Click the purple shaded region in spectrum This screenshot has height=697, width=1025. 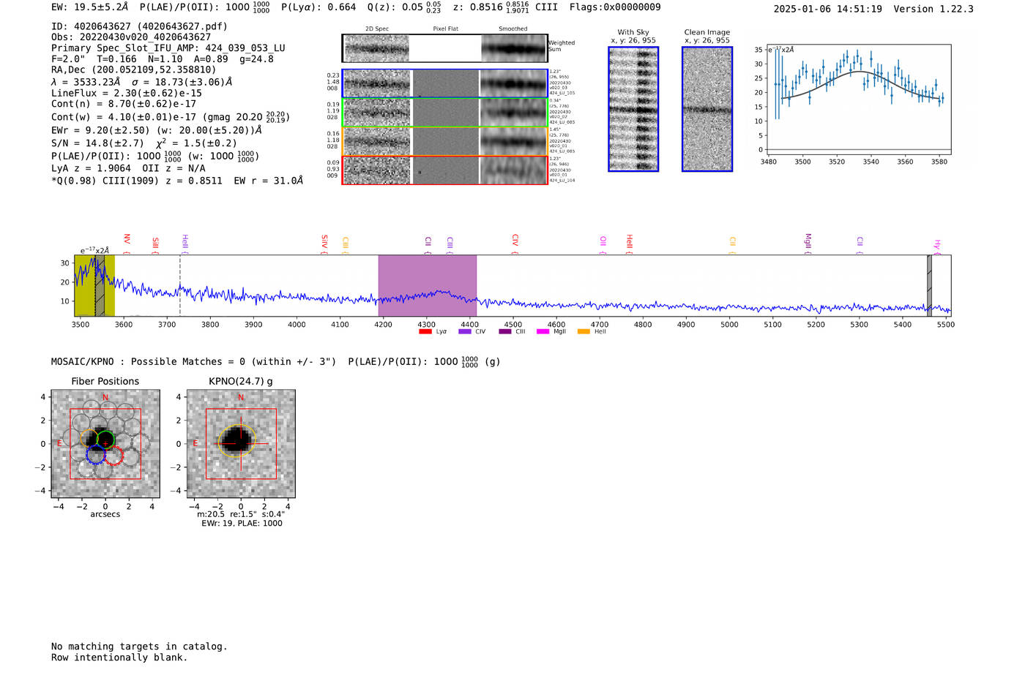point(428,285)
